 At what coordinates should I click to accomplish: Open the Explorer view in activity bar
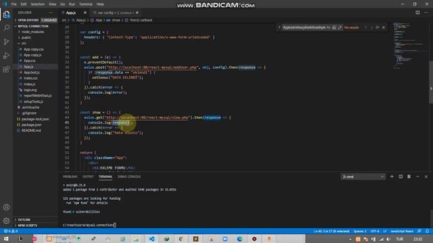[x=6, y=14]
